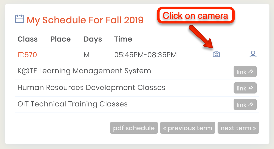Image resolution: width=274 pixels, height=149 pixels.
Task: Click link button for Human Resources Development Classes
Action: [245, 88]
